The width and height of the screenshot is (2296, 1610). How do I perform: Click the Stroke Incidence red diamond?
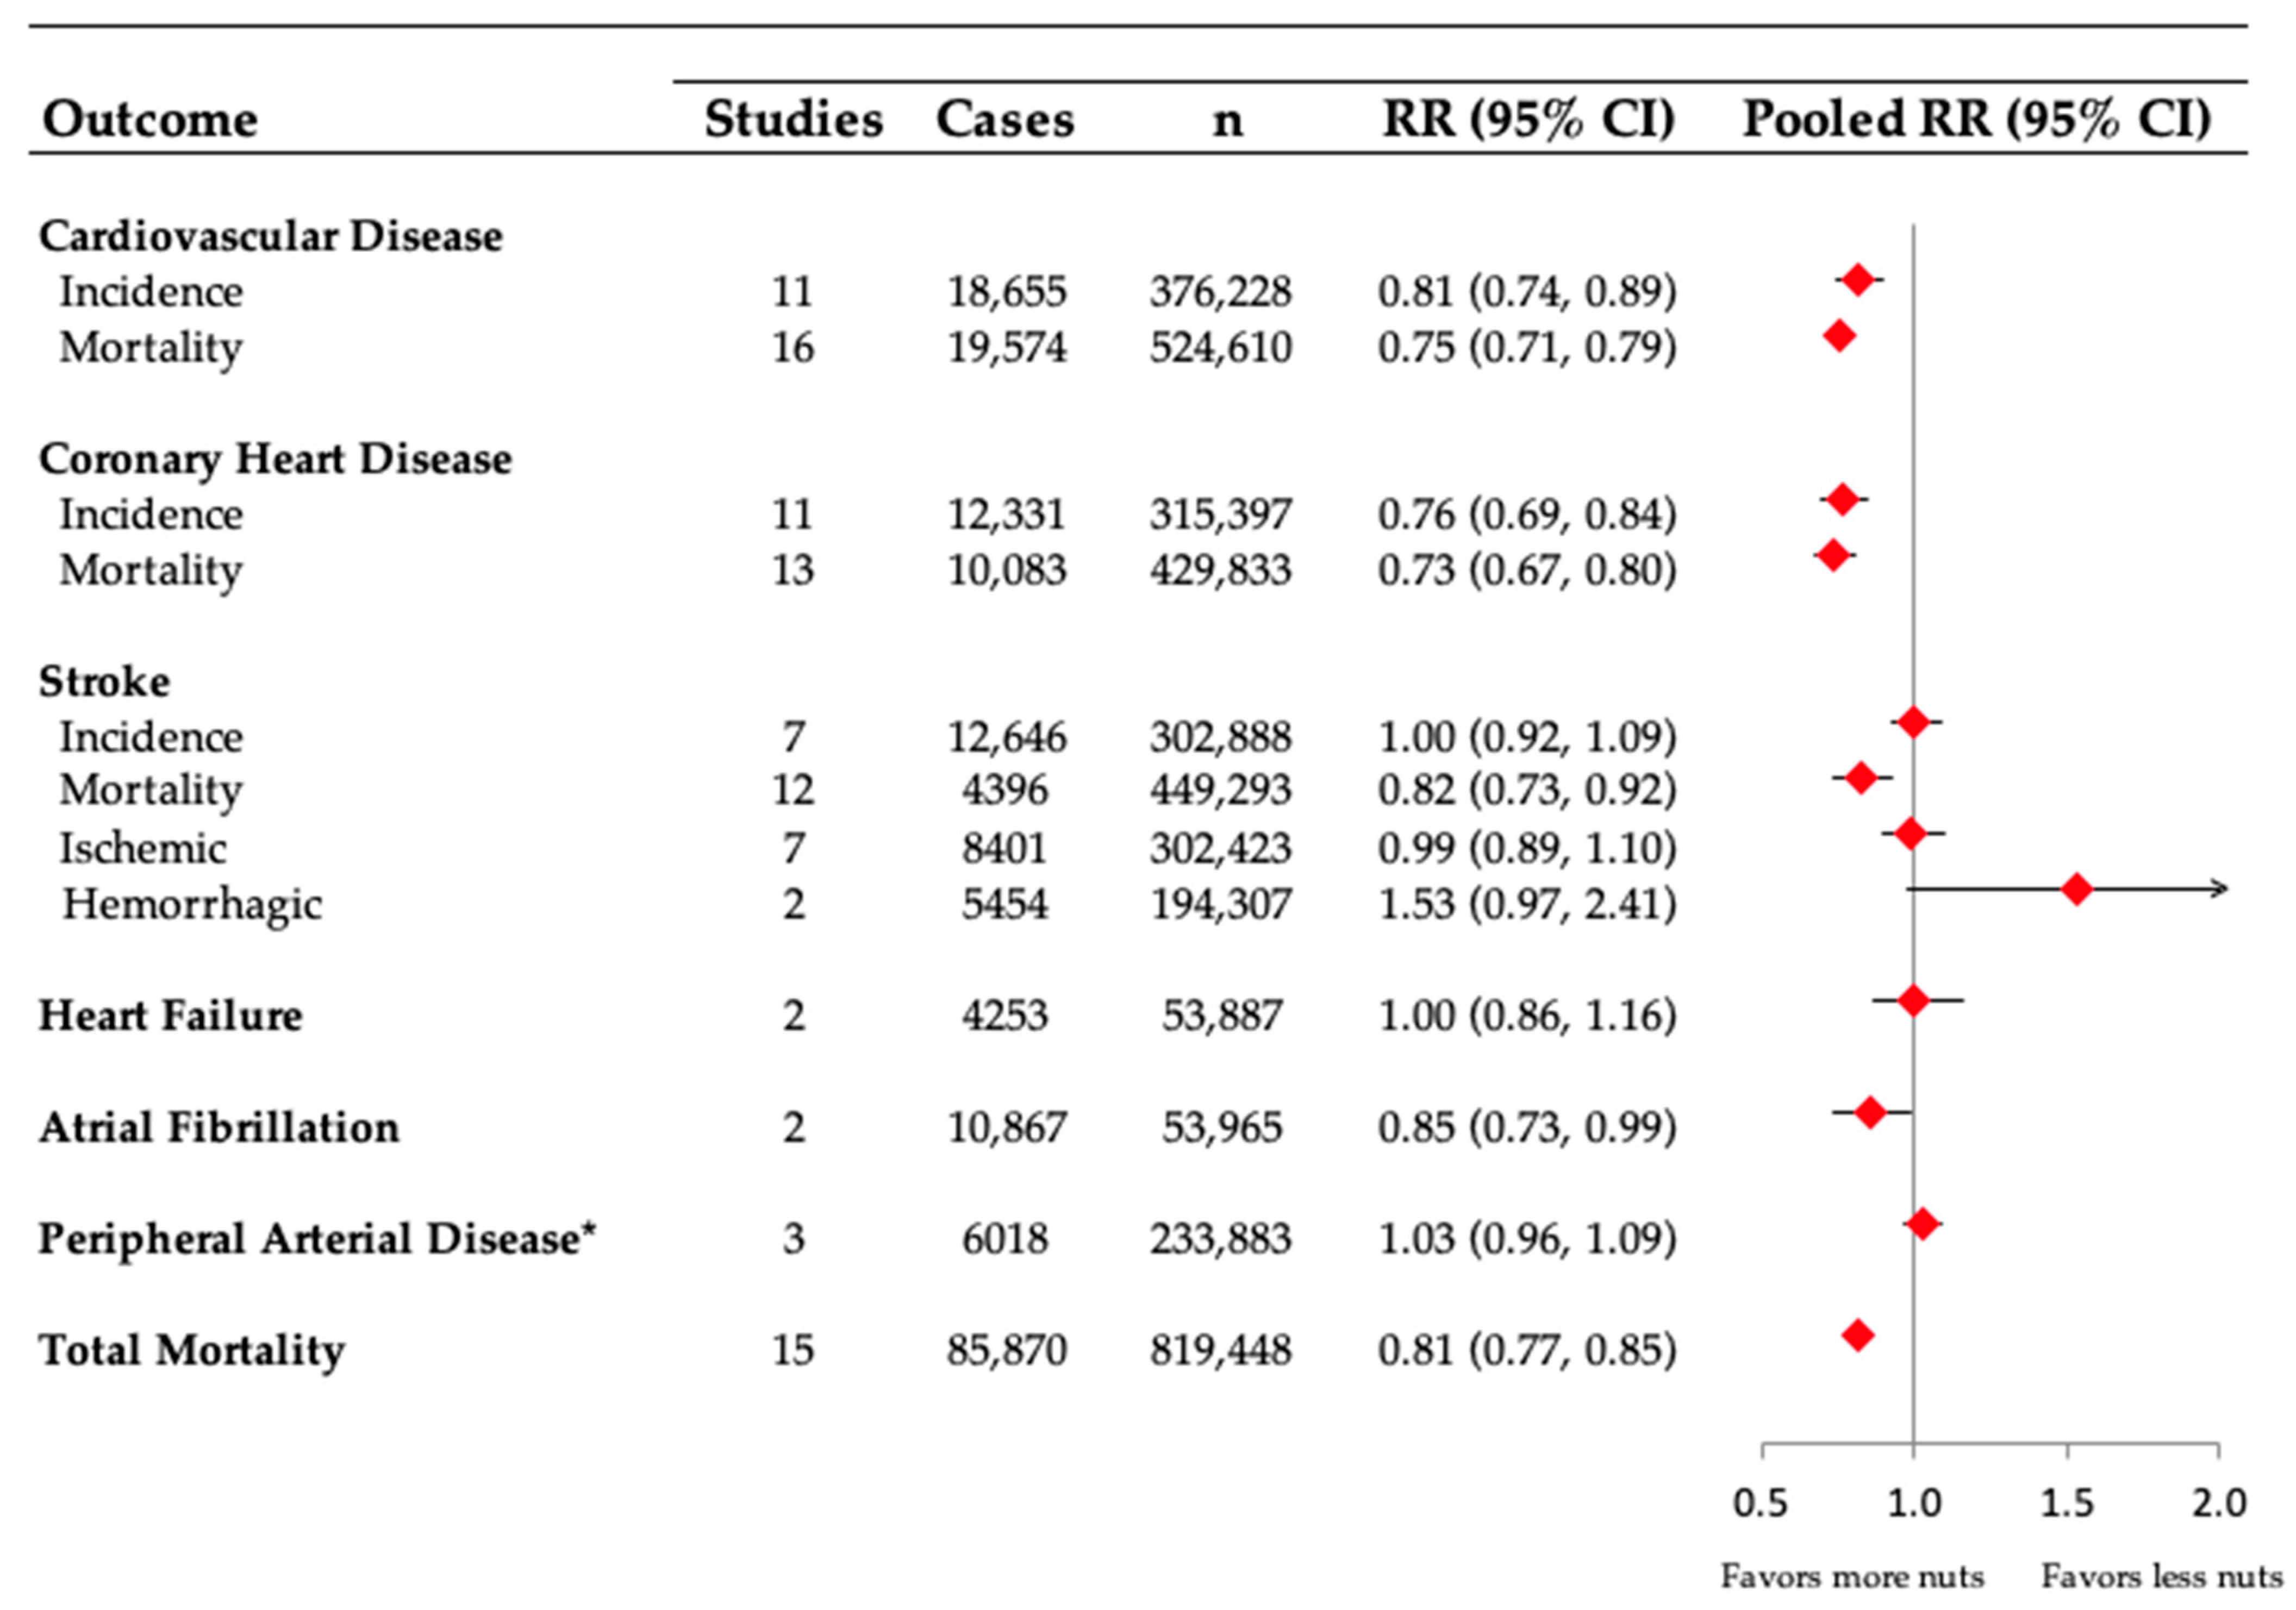click(1913, 722)
